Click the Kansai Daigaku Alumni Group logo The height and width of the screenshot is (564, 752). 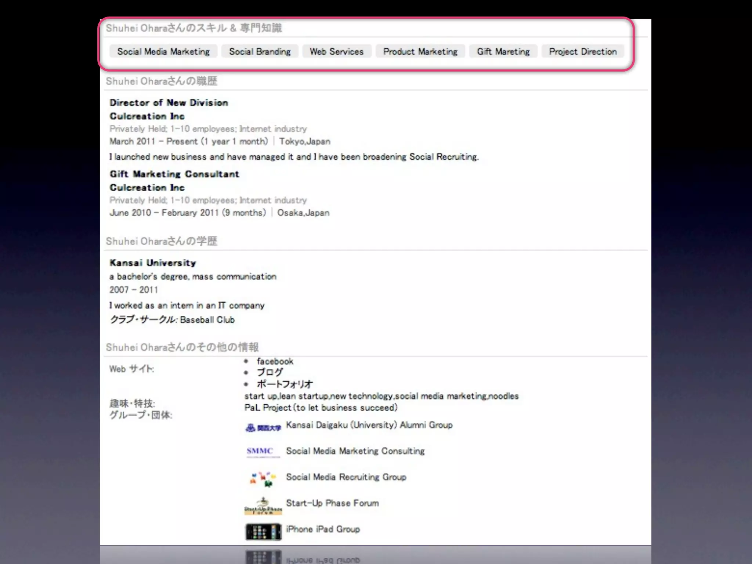(x=263, y=427)
